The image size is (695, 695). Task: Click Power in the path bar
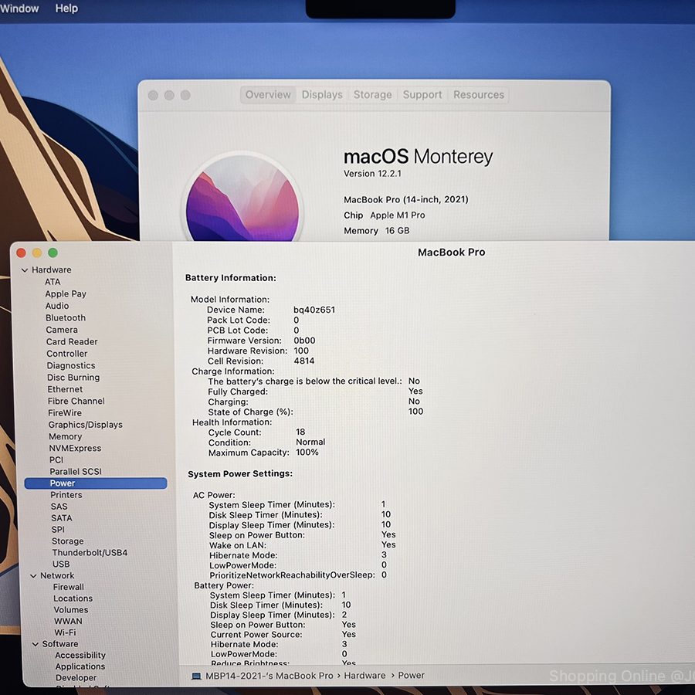tap(412, 676)
